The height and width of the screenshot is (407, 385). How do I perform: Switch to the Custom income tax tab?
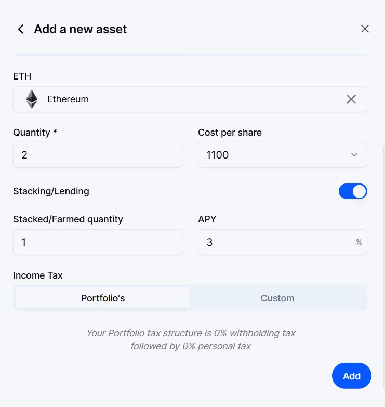coord(277,298)
